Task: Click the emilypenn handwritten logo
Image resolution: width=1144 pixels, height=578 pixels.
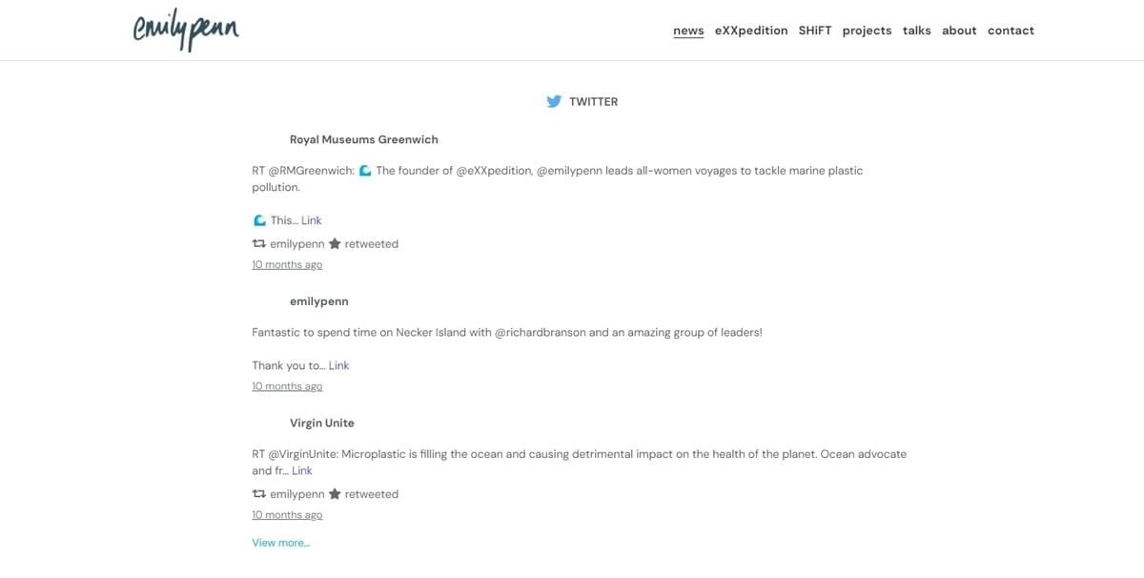Action: 186,31
